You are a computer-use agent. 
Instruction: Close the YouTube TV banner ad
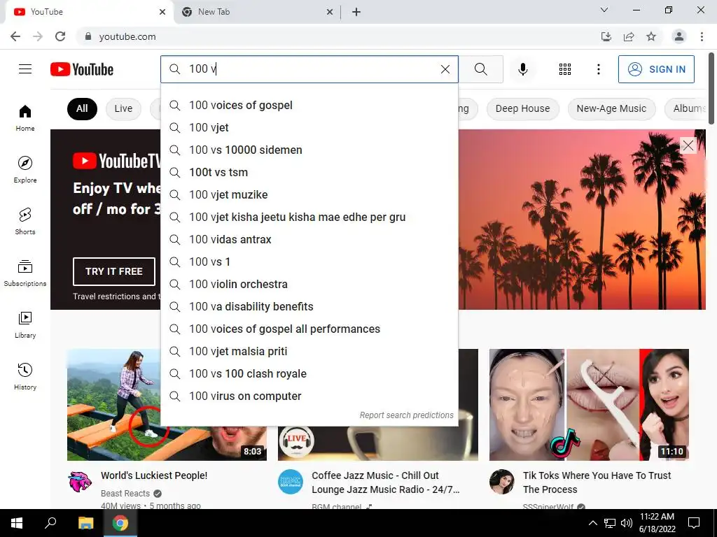pyautogui.click(x=688, y=145)
